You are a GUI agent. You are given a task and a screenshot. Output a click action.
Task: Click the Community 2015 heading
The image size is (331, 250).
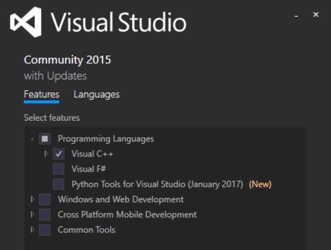coord(67,60)
